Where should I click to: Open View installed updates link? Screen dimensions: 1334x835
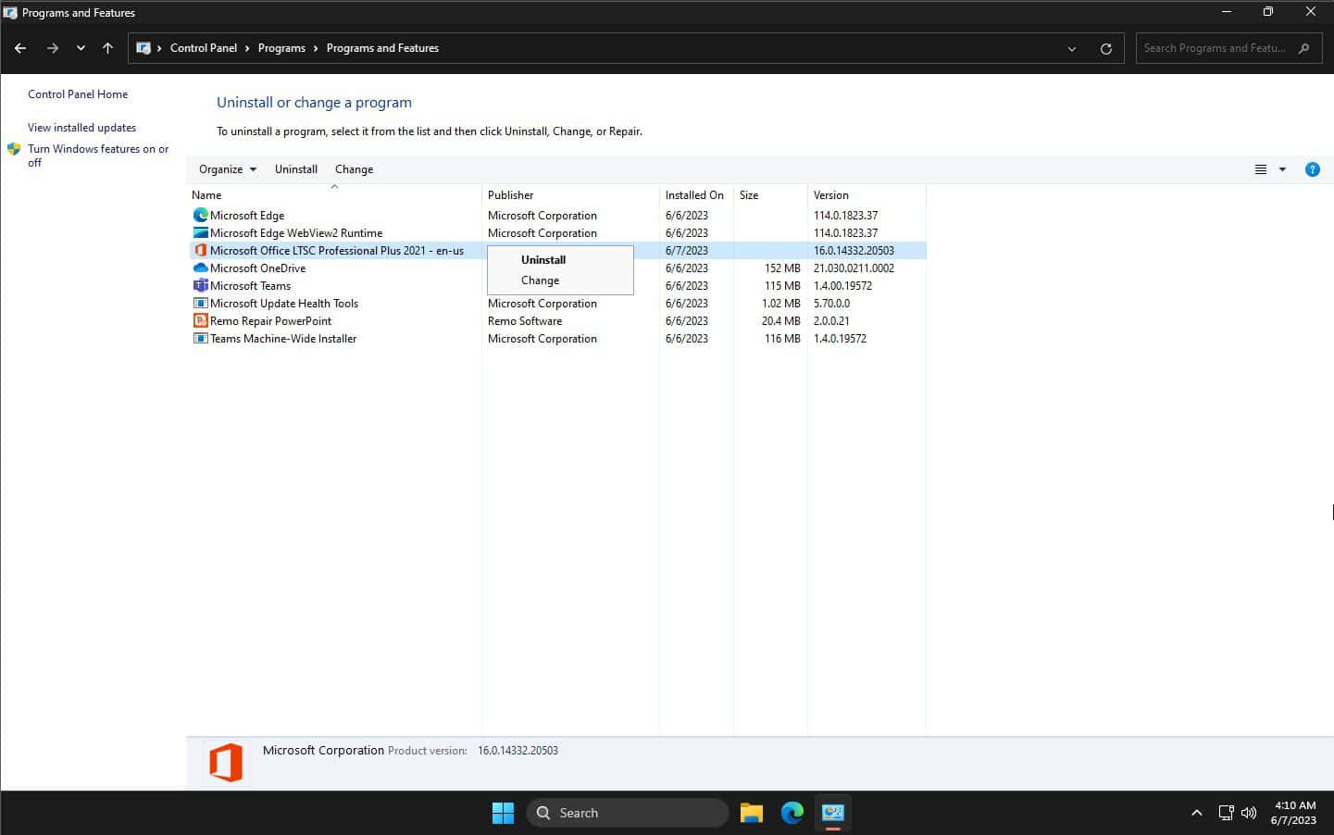(81, 128)
